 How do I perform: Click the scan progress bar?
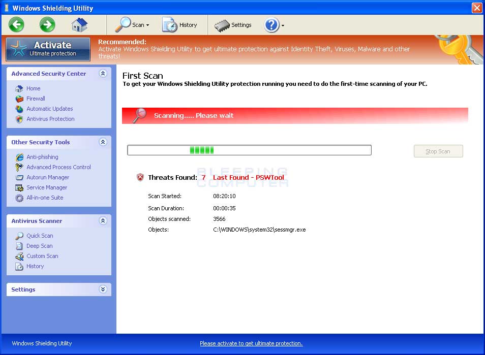[x=249, y=150]
